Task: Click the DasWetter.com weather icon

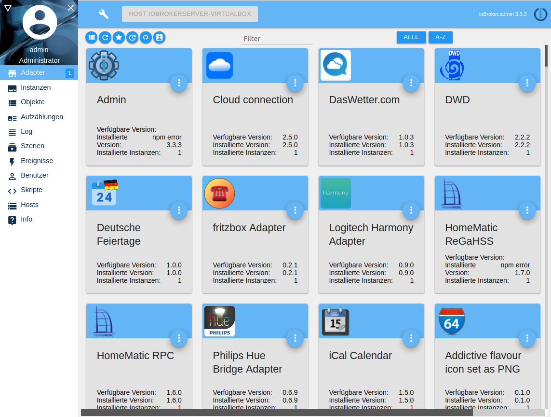Action: pos(336,66)
